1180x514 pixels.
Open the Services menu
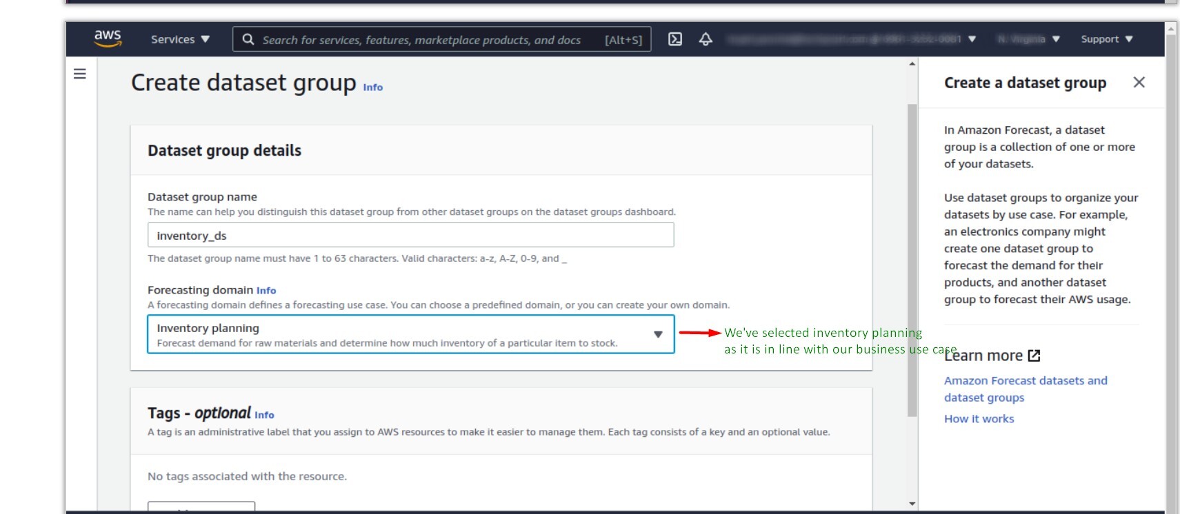(x=180, y=39)
